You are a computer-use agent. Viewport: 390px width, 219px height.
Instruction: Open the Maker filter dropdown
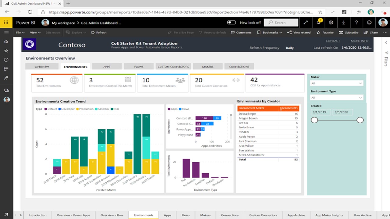click(x=337, y=83)
